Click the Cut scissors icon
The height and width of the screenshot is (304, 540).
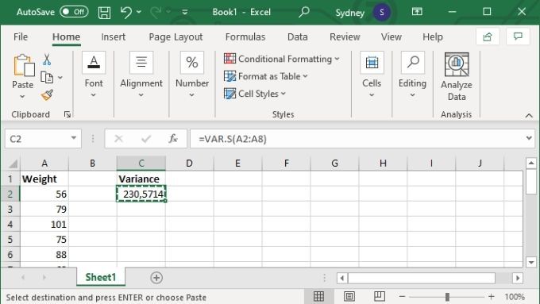coord(47,60)
